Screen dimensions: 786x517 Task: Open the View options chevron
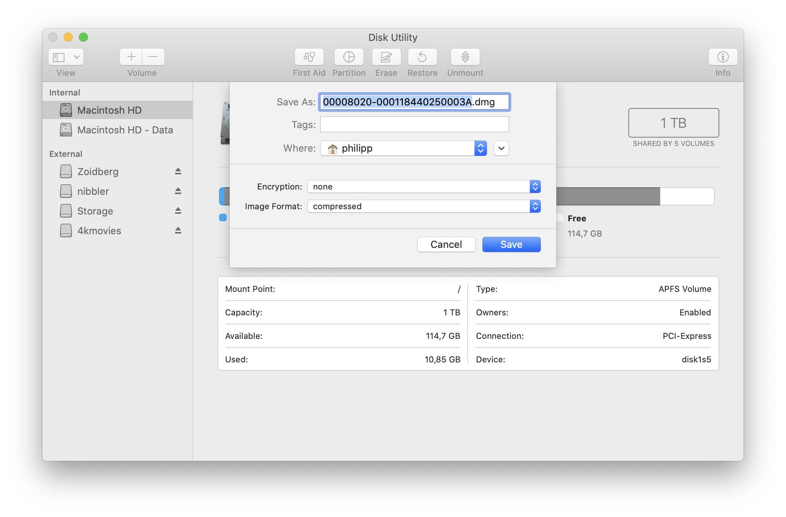click(77, 57)
